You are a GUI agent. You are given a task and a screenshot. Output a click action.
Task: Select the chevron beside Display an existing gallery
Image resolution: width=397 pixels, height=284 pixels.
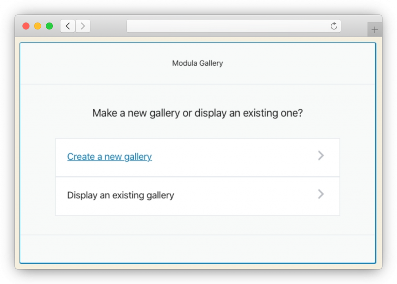tap(321, 194)
